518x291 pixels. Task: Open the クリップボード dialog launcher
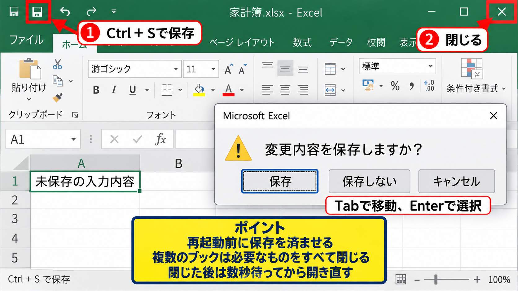click(x=75, y=115)
